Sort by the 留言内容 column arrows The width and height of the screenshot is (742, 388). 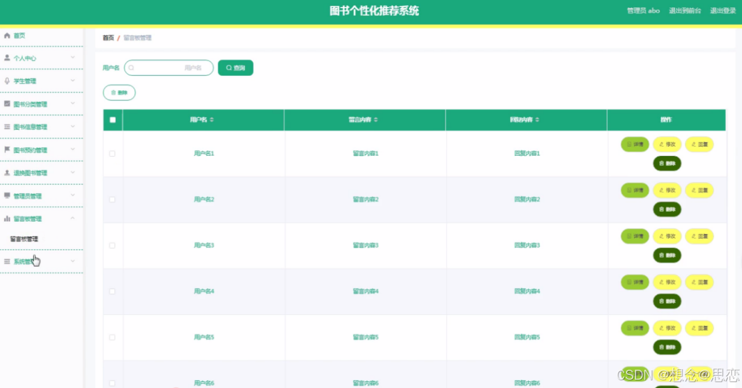(x=376, y=120)
